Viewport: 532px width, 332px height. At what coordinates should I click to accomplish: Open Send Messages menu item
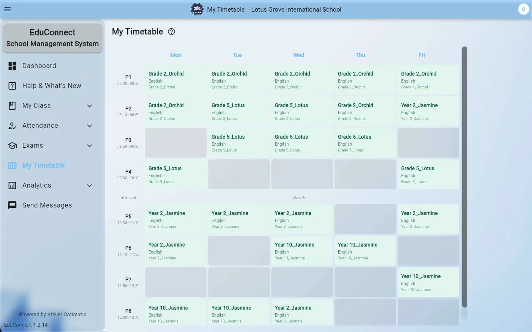tap(52, 205)
